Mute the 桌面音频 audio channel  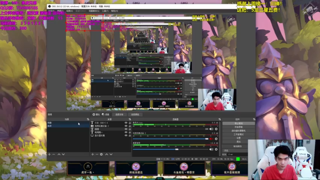(211, 149)
